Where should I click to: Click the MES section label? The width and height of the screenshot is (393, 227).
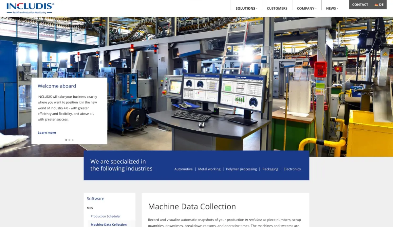click(90, 208)
